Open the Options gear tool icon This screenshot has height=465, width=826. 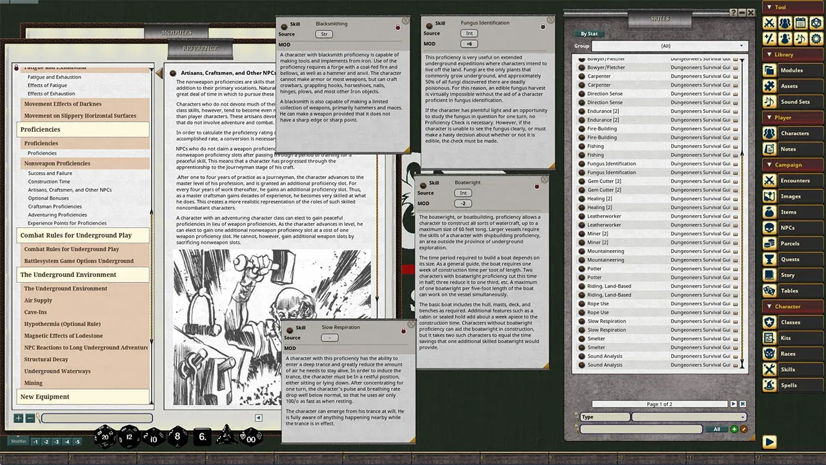[816, 39]
